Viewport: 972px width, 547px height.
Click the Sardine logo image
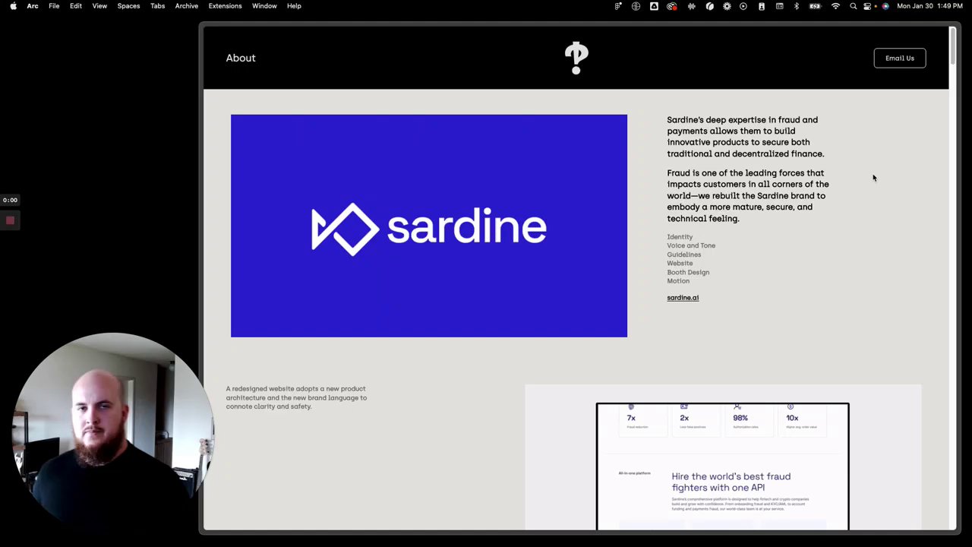click(429, 226)
